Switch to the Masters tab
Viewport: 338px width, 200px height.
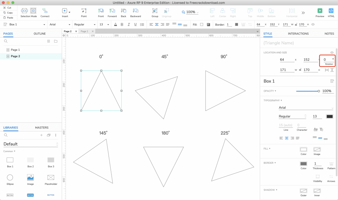coord(42,128)
